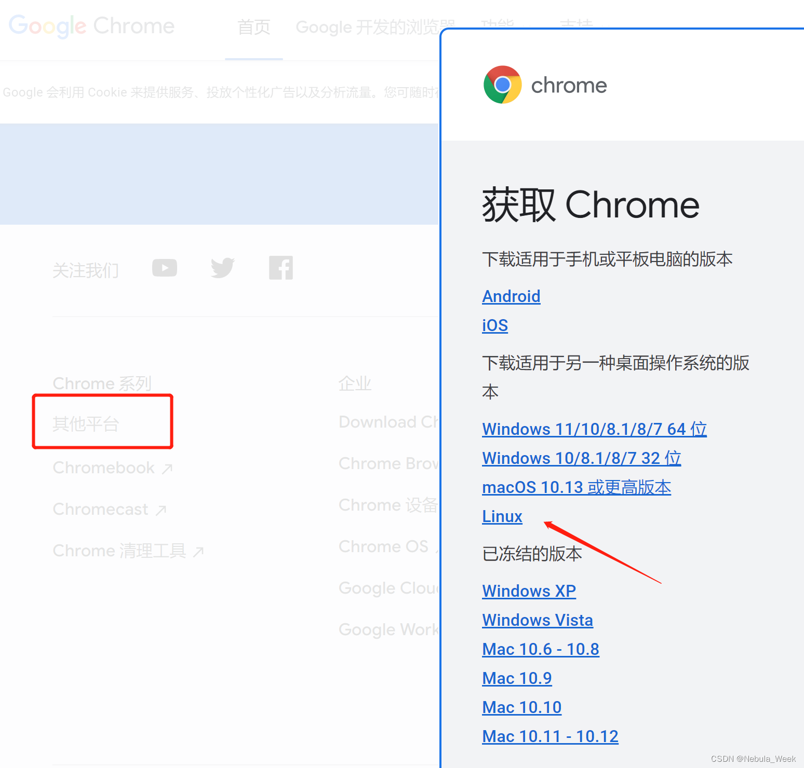This screenshot has height=768, width=804.
Task: Choose Windows 10/8.1/8/7 32 位 download
Action: [582, 458]
